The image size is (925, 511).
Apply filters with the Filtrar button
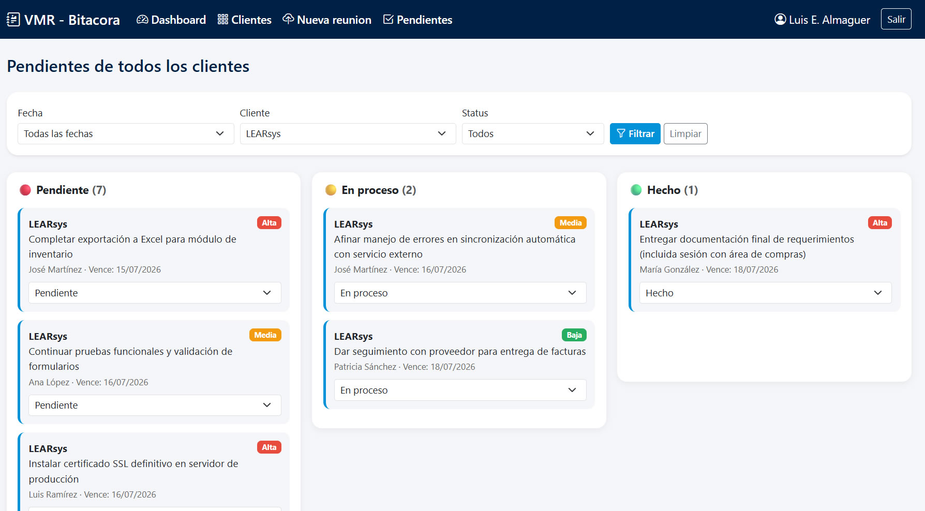click(635, 133)
